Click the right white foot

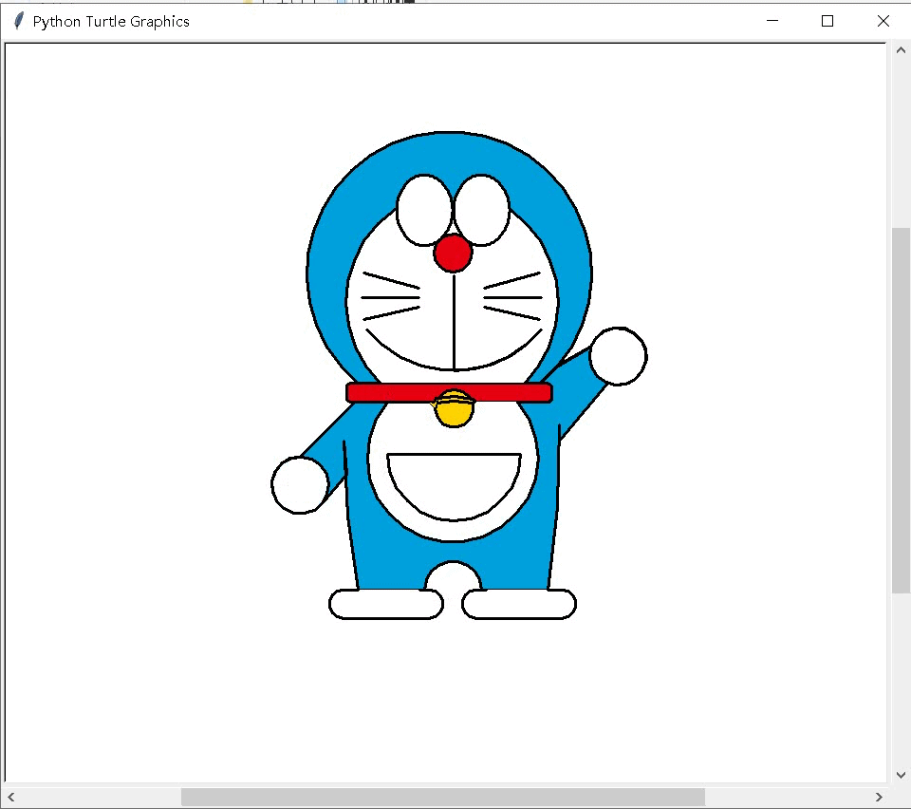coord(519,605)
